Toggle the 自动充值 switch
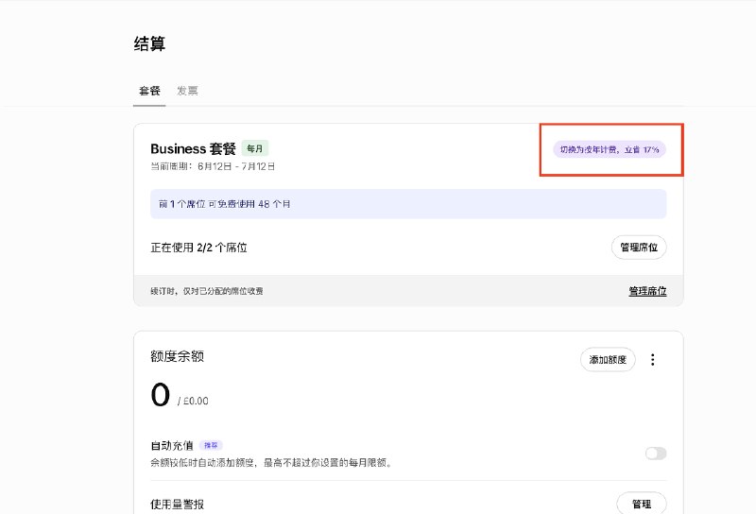Image resolution: width=756 pixels, height=514 pixels. pyautogui.click(x=656, y=454)
